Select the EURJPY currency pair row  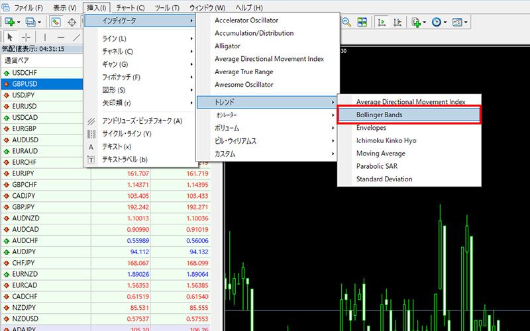pyautogui.click(x=23, y=173)
